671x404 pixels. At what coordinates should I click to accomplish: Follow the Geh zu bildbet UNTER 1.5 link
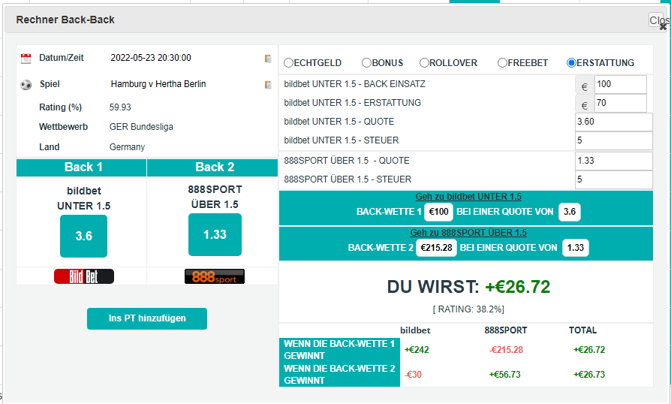(468, 197)
